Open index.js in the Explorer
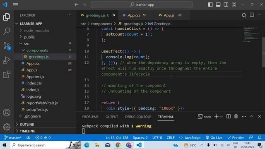This screenshot has height=149, width=265. 33,90
